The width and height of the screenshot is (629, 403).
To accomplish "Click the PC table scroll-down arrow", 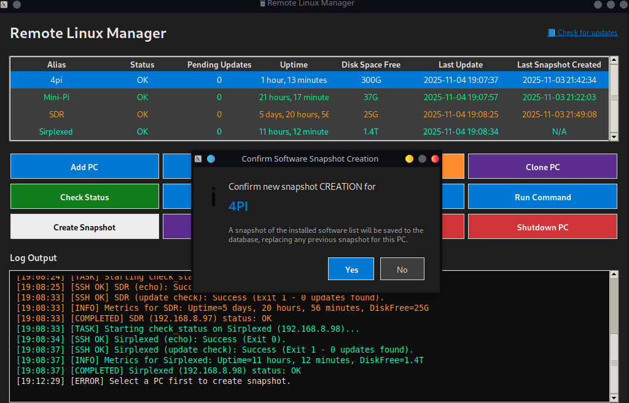I will click(613, 136).
